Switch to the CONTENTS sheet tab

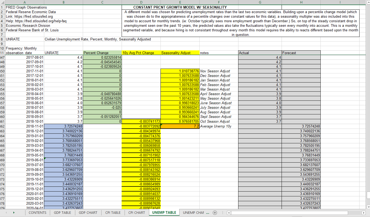click(38, 212)
